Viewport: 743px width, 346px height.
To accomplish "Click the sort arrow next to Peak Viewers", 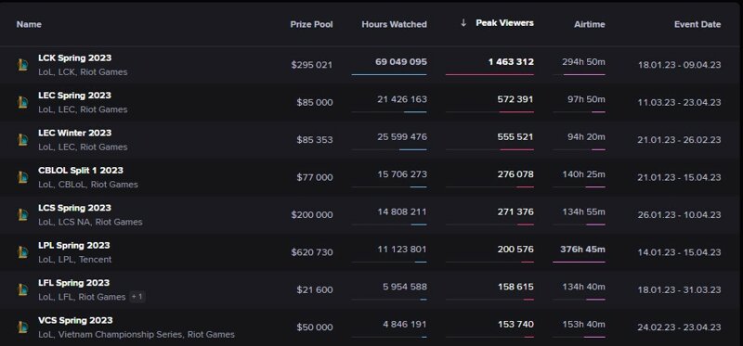I will [463, 22].
